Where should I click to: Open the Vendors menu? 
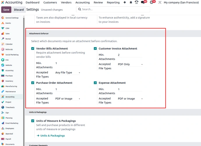click(x=66, y=2)
